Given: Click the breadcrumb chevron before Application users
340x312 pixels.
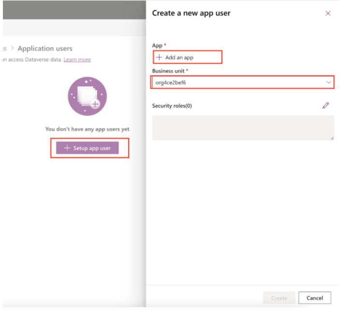Looking at the screenshot, I should pyautogui.click(x=13, y=48).
